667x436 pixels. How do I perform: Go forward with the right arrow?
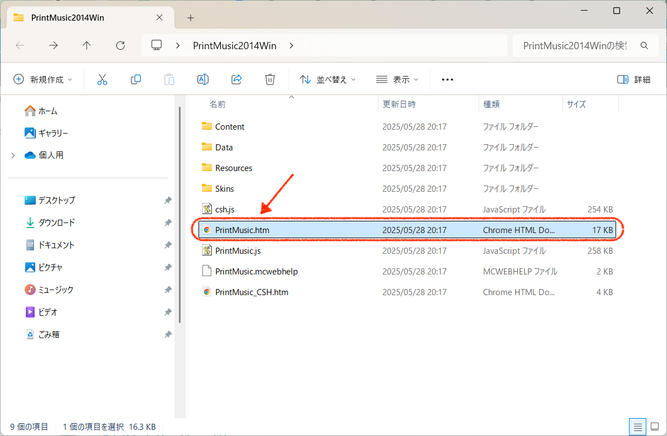click(53, 45)
